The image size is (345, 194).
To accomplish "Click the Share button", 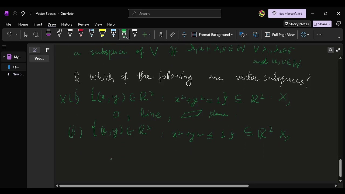I will [323, 24].
